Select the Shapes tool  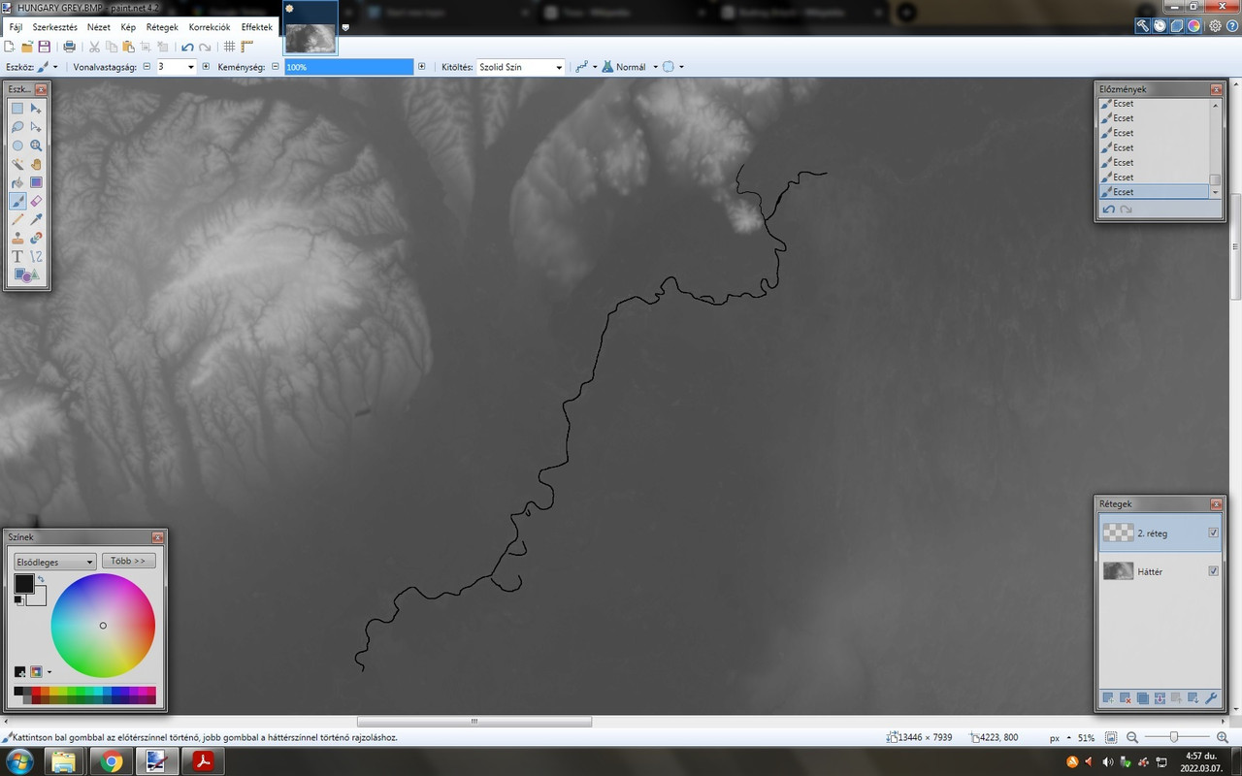coord(26,275)
